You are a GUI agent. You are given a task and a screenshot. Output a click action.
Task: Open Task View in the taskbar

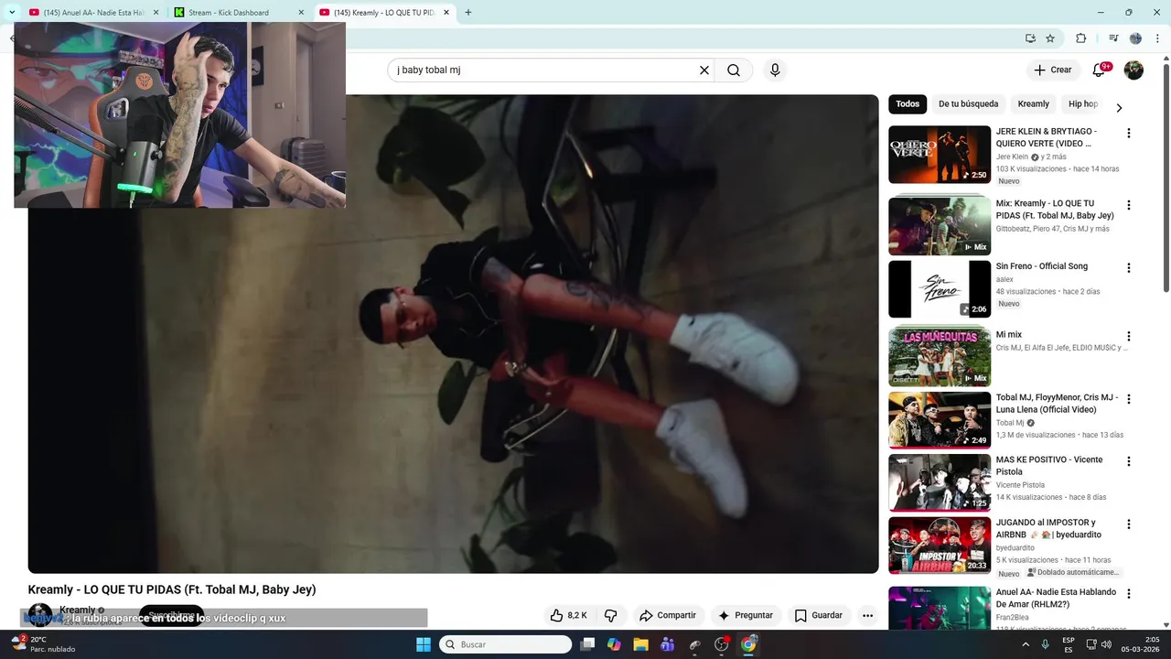(587, 644)
